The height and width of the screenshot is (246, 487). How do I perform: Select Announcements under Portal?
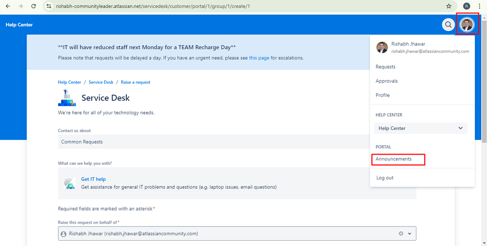click(393, 159)
